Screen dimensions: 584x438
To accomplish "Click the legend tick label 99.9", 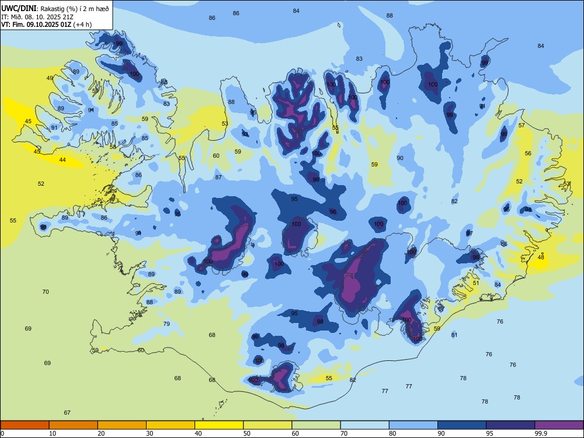I will (x=540, y=433).
